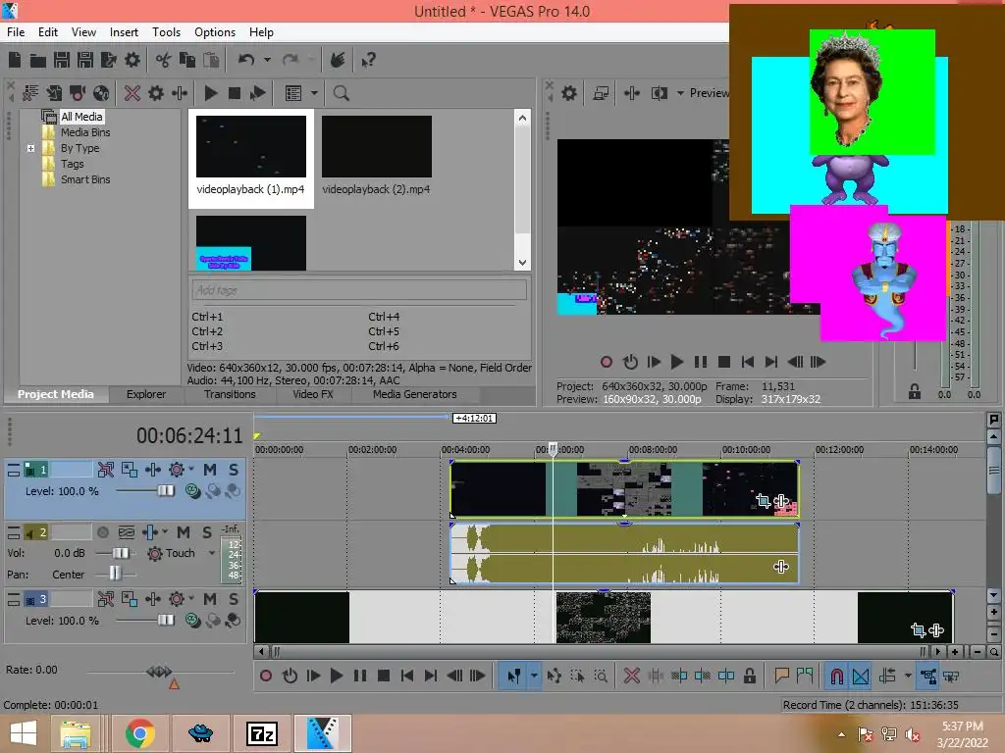
Task: Click Get Media from Web globe icon
Action: (x=101, y=93)
